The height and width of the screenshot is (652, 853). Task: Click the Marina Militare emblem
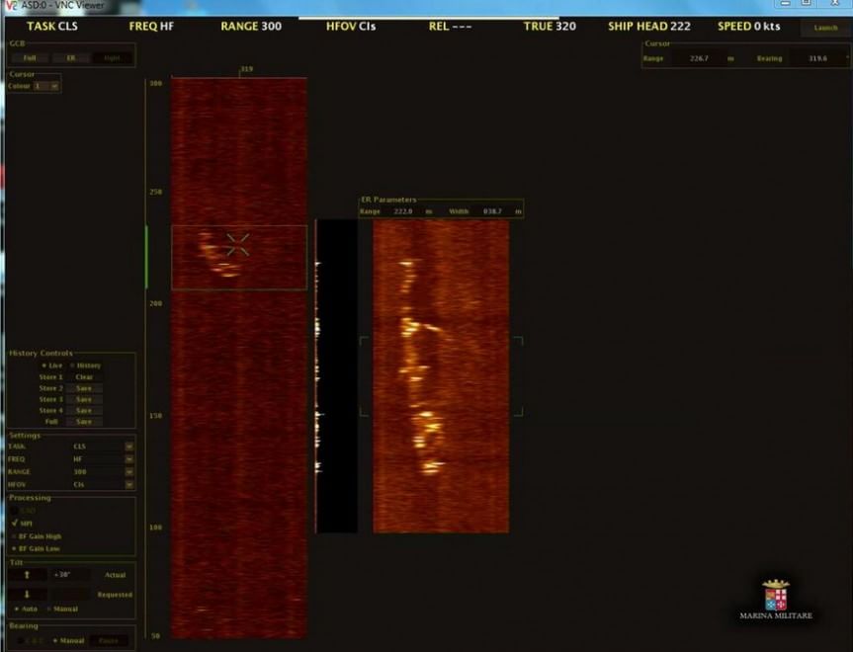point(775,596)
